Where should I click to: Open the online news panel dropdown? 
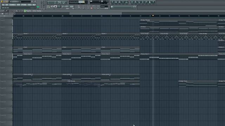[x=134, y=7]
